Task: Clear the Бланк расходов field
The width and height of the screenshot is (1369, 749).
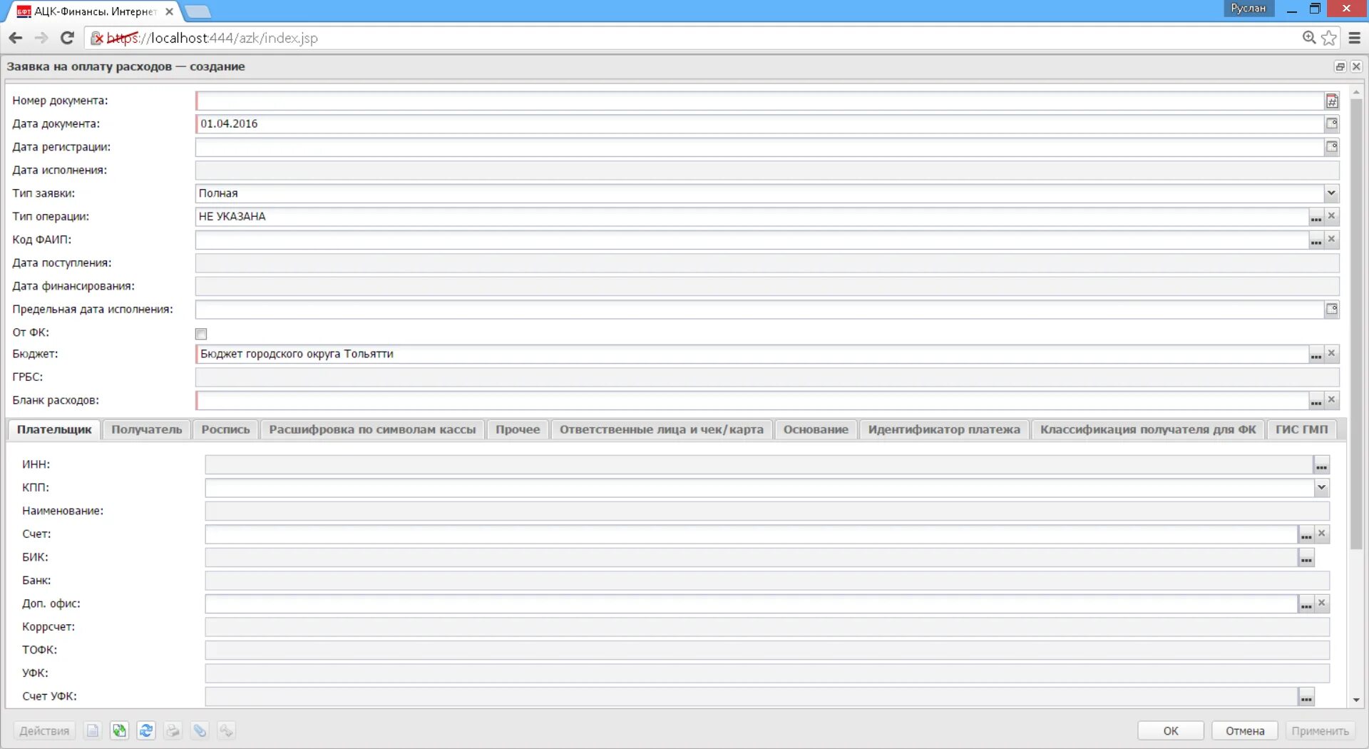Action: coord(1331,400)
